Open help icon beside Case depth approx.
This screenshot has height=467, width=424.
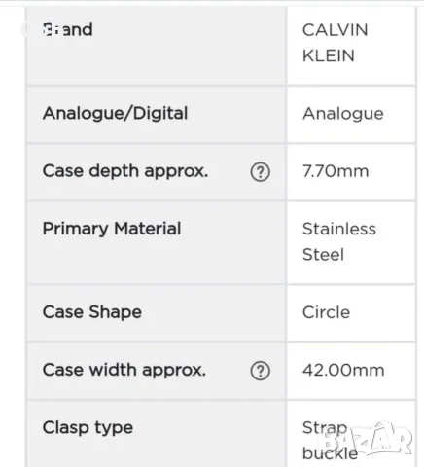coord(260,172)
